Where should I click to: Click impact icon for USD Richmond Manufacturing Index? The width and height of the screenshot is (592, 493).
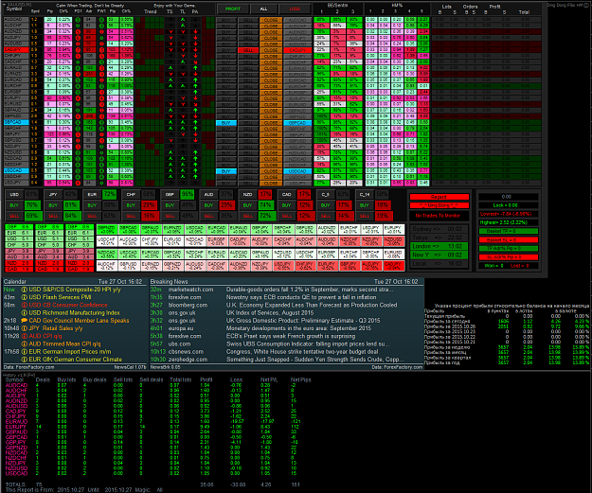pyautogui.click(x=25, y=313)
